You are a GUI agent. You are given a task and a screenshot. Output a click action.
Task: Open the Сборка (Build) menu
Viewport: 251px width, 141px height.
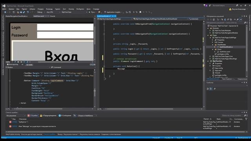point(32,9)
